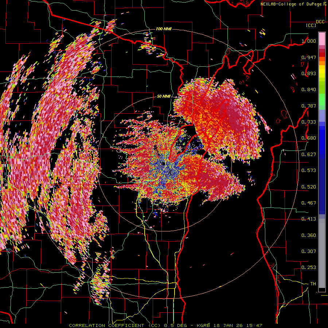Image resolution: width=328 pixels, height=328 pixels.
Task: Click the 0.627 value on the color scale
Action: click(x=309, y=155)
